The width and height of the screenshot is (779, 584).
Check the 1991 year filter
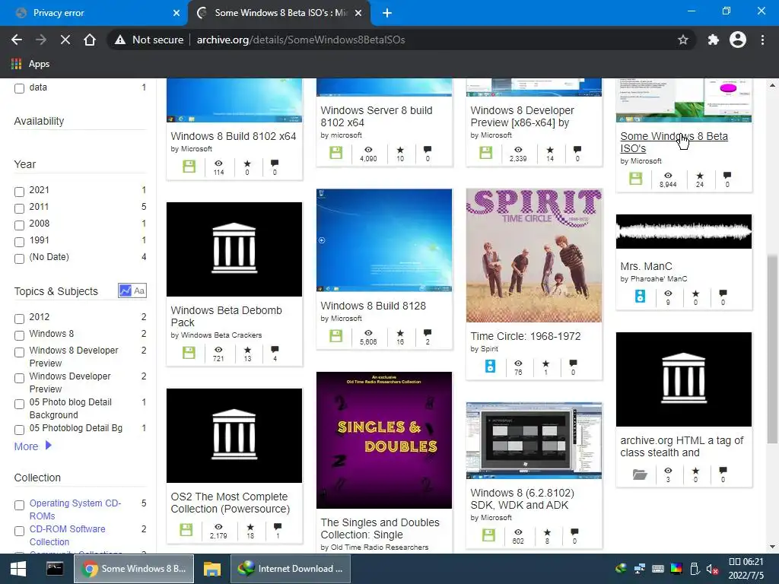tap(19, 243)
